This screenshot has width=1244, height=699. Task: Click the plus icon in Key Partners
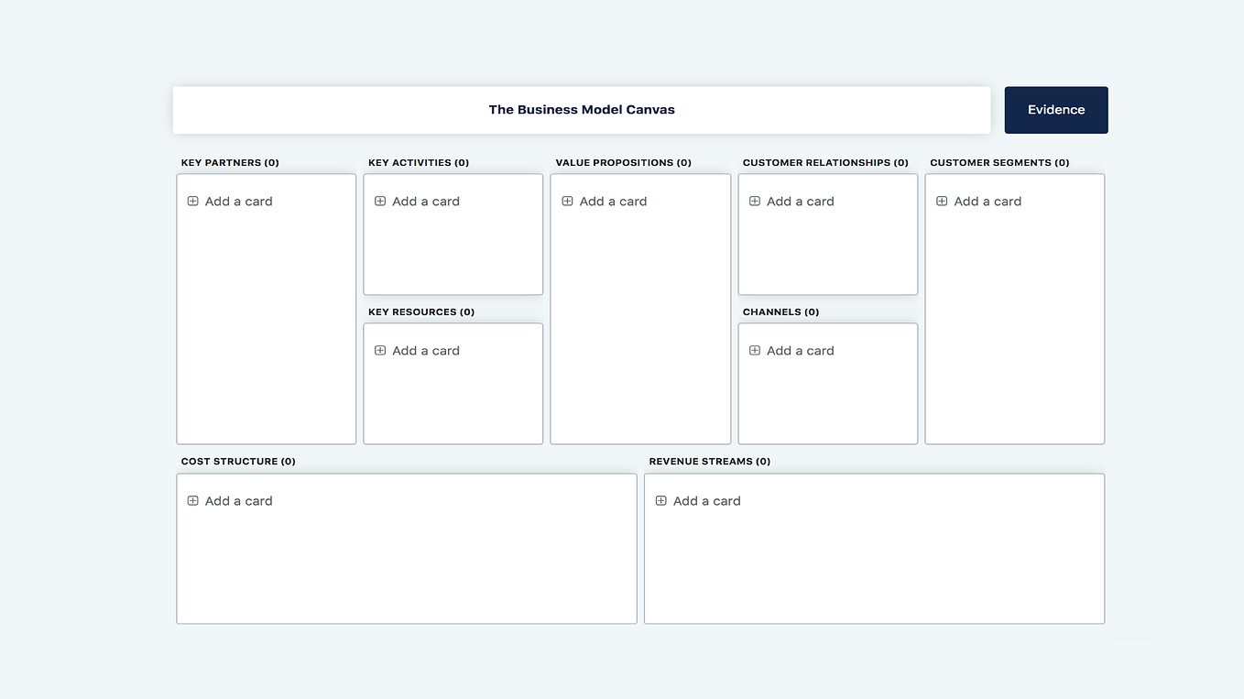pos(192,201)
